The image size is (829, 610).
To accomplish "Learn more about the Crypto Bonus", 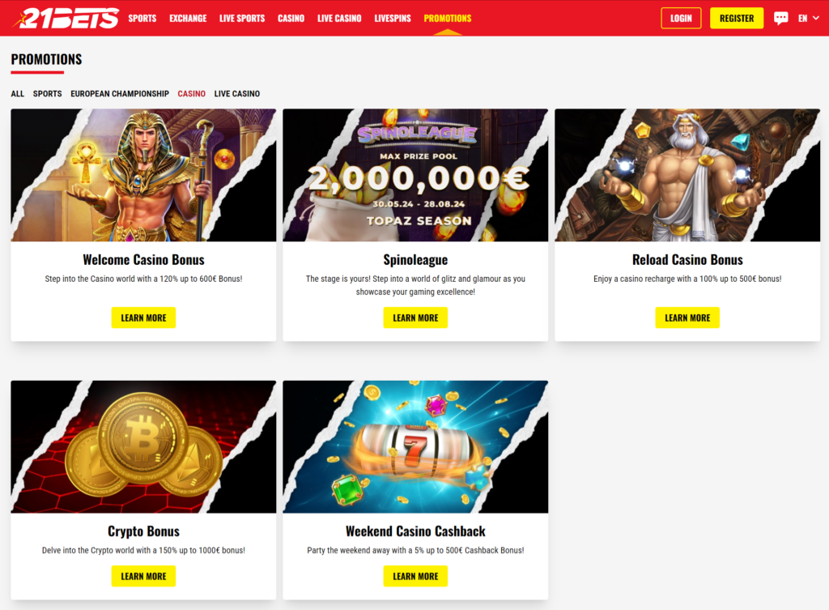I will coord(143,576).
